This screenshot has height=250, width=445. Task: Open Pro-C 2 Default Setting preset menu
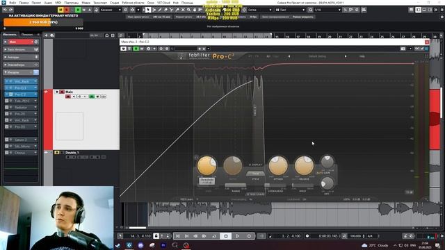[317, 56]
